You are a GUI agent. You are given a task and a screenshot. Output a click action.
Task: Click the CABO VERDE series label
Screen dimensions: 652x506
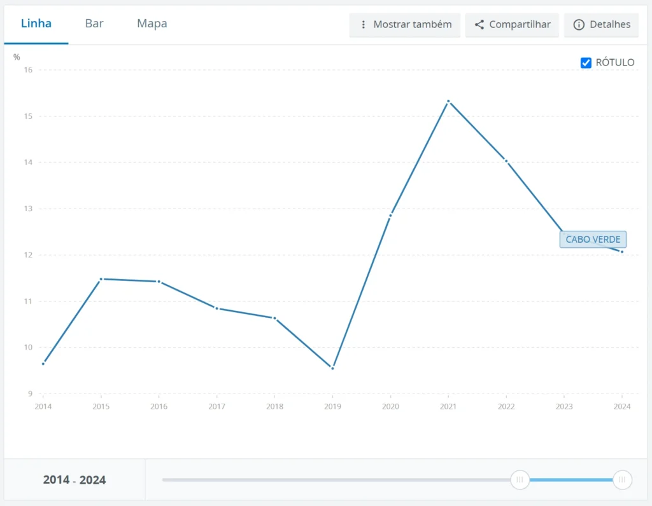pos(593,239)
